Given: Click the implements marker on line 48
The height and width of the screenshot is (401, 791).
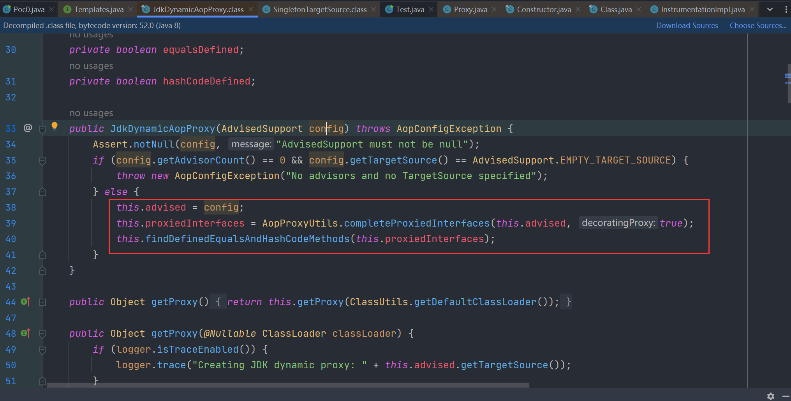Looking at the screenshot, I should pos(25,333).
